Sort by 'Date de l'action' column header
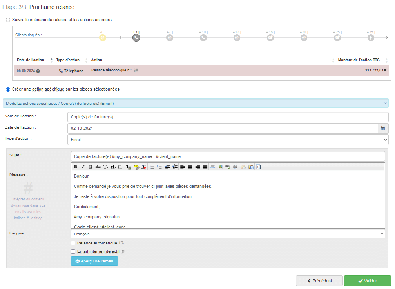Screen dimensions: 395x289 click(31, 60)
